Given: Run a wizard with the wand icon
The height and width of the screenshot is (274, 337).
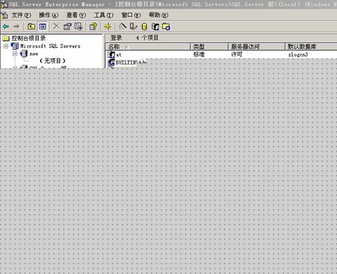Looking at the screenshot, I should click(x=122, y=26).
